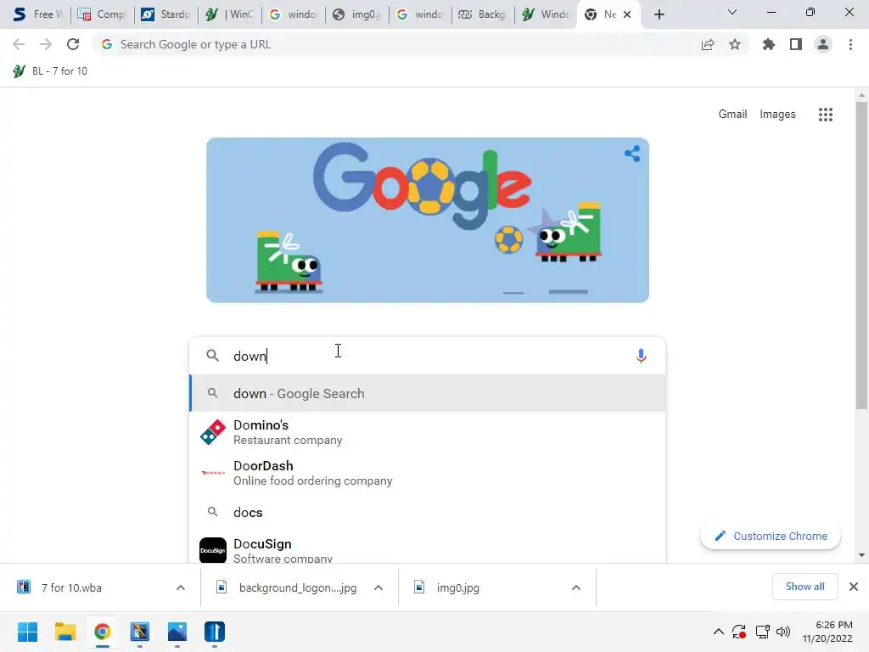Open the Windows Start menu
The width and height of the screenshot is (869, 652).
(27, 632)
